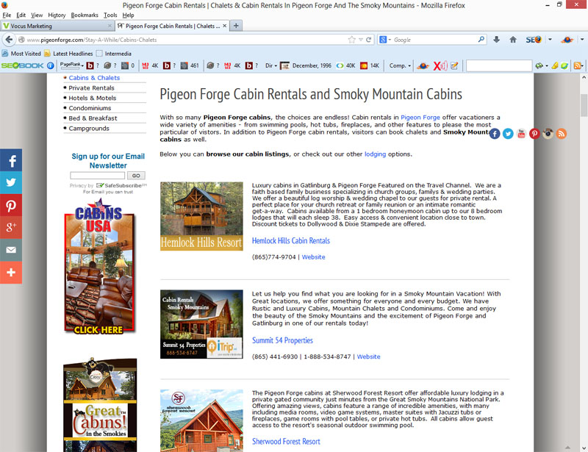
Task: Follow the lodging link in the intro text
Action: tap(375, 154)
